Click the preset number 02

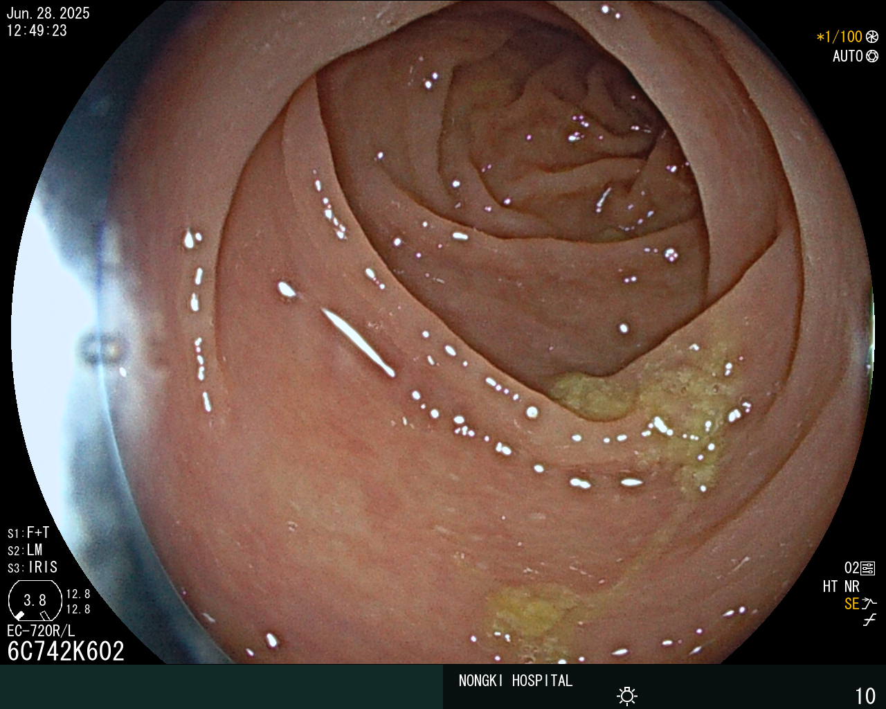[851, 568]
